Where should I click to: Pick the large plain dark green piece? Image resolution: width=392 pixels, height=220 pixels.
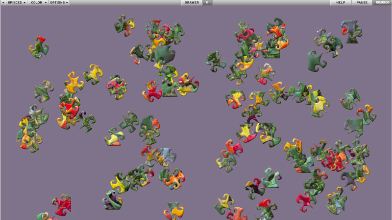tap(317, 60)
